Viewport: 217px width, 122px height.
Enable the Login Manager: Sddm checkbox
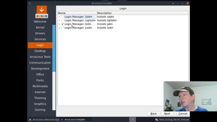tap(62, 17)
